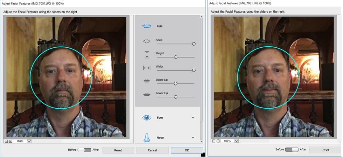This screenshot has width=343, height=157.
Task: Expand the Eyes section arrow
Action: 193,118
